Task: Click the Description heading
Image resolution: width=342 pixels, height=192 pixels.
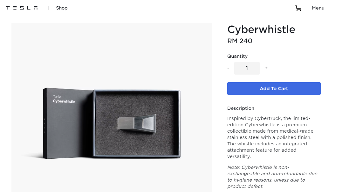Action: click(241, 108)
